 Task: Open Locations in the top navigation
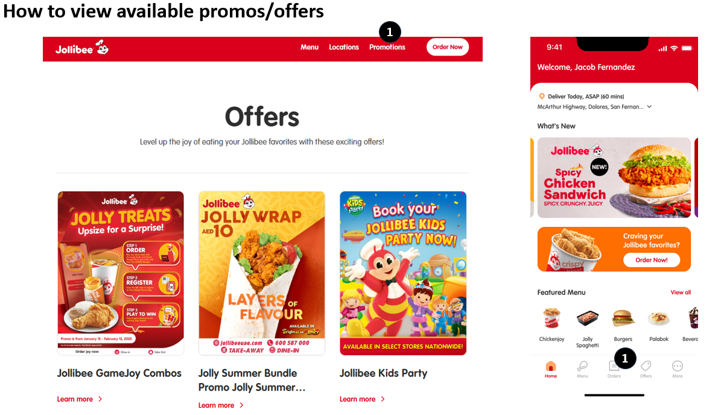343,47
